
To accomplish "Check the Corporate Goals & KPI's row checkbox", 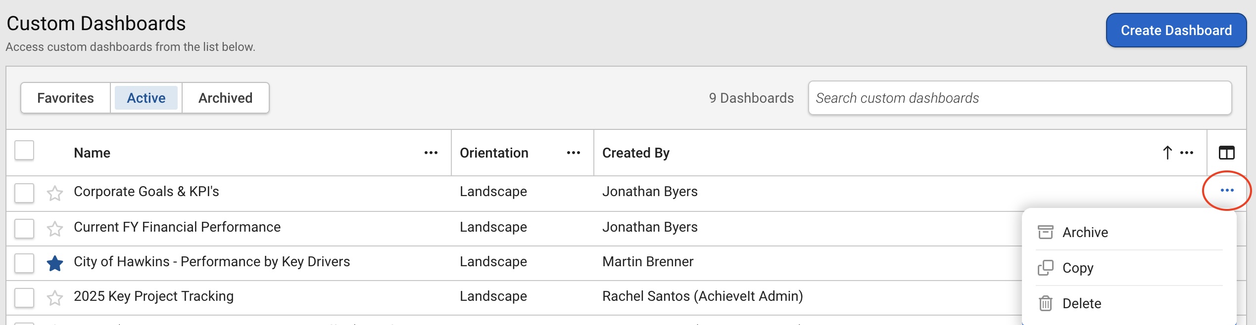I will pos(24,193).
